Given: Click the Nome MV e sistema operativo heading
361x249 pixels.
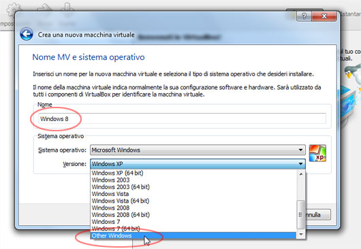Looking at the screenshot, I should [x=89, y=57].
